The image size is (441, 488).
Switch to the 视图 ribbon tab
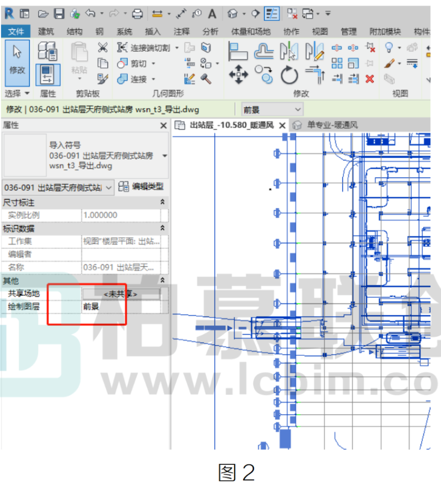(x=320, y=31)
